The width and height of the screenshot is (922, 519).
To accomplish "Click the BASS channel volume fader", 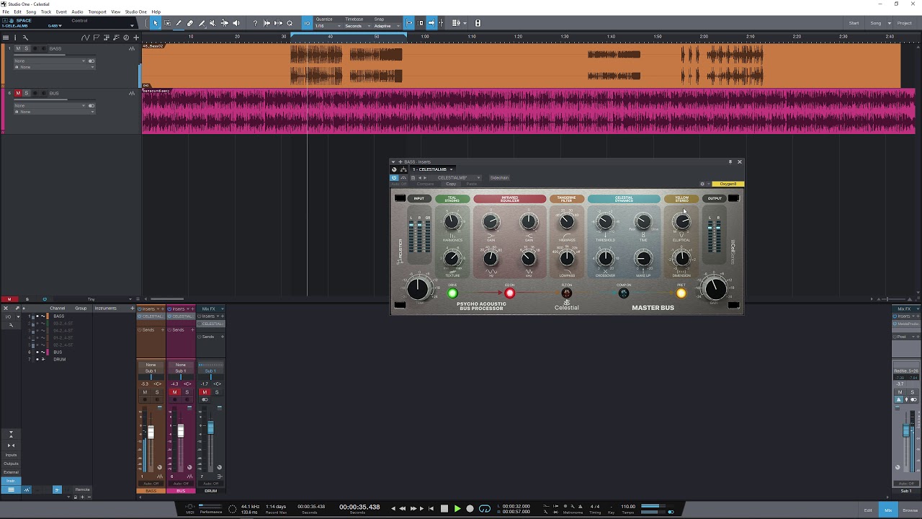I will tap(151, 432).
